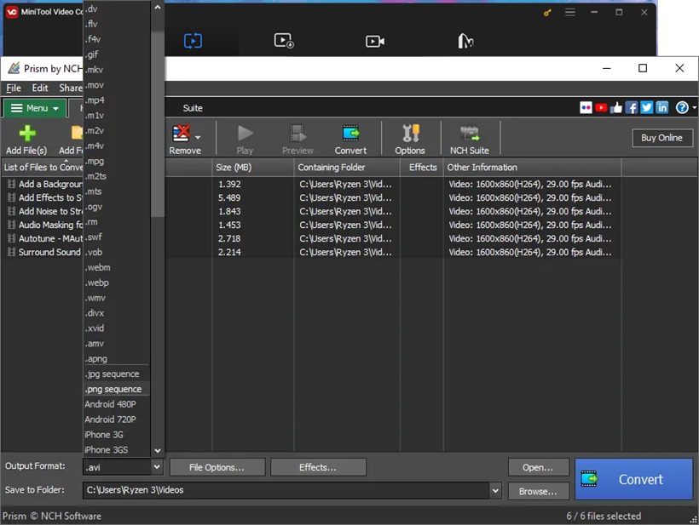The image size is (699, 525).
Task: Choose .swf in the format list
Action: click(x=116, y=237)
